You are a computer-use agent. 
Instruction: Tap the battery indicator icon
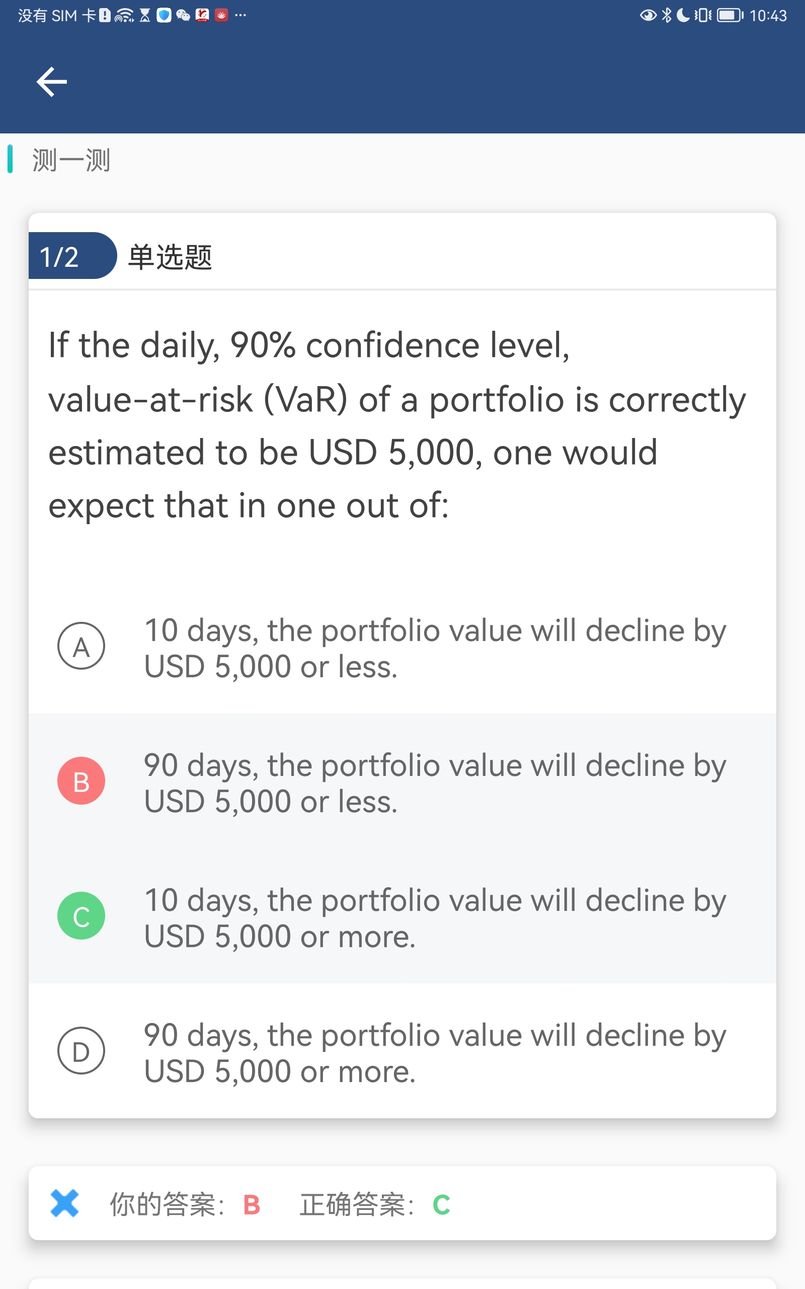click(x=730, y=16)
